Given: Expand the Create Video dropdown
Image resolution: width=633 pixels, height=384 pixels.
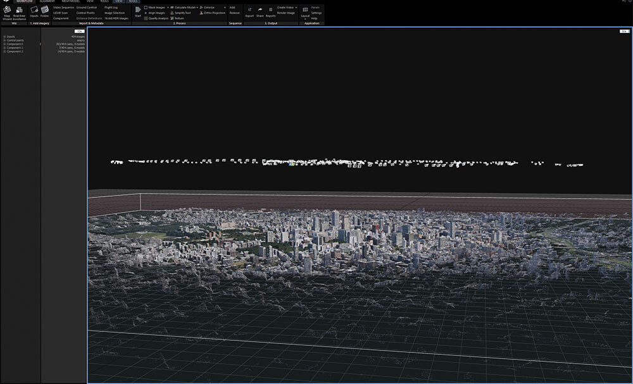Looking at the screenshot, I should (x=296, y=7).
